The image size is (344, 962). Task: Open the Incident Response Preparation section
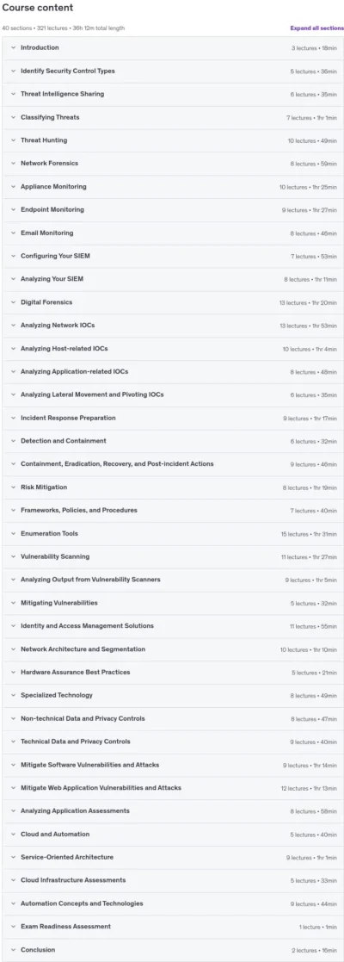click(173, 418)
